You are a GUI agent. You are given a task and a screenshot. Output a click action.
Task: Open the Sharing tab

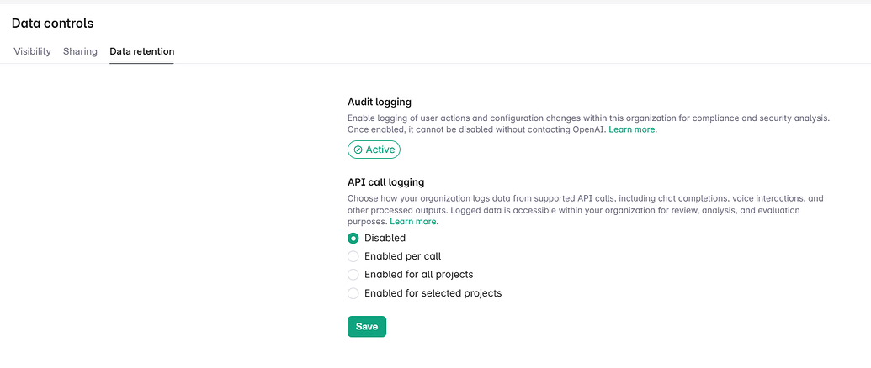click(80, 51)
